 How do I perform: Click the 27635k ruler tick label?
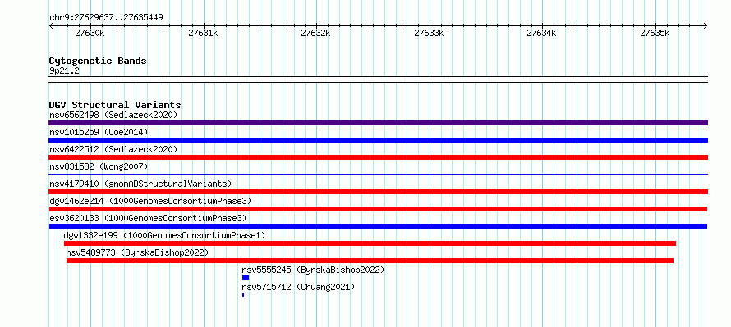click(655, 33)
